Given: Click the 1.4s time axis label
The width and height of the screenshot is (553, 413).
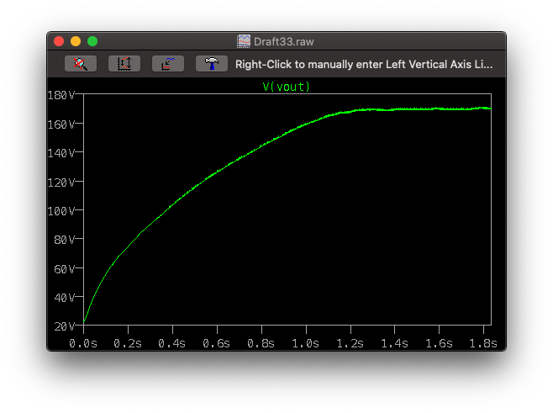Looking at the screenshot, I should (x=394, y=343).
